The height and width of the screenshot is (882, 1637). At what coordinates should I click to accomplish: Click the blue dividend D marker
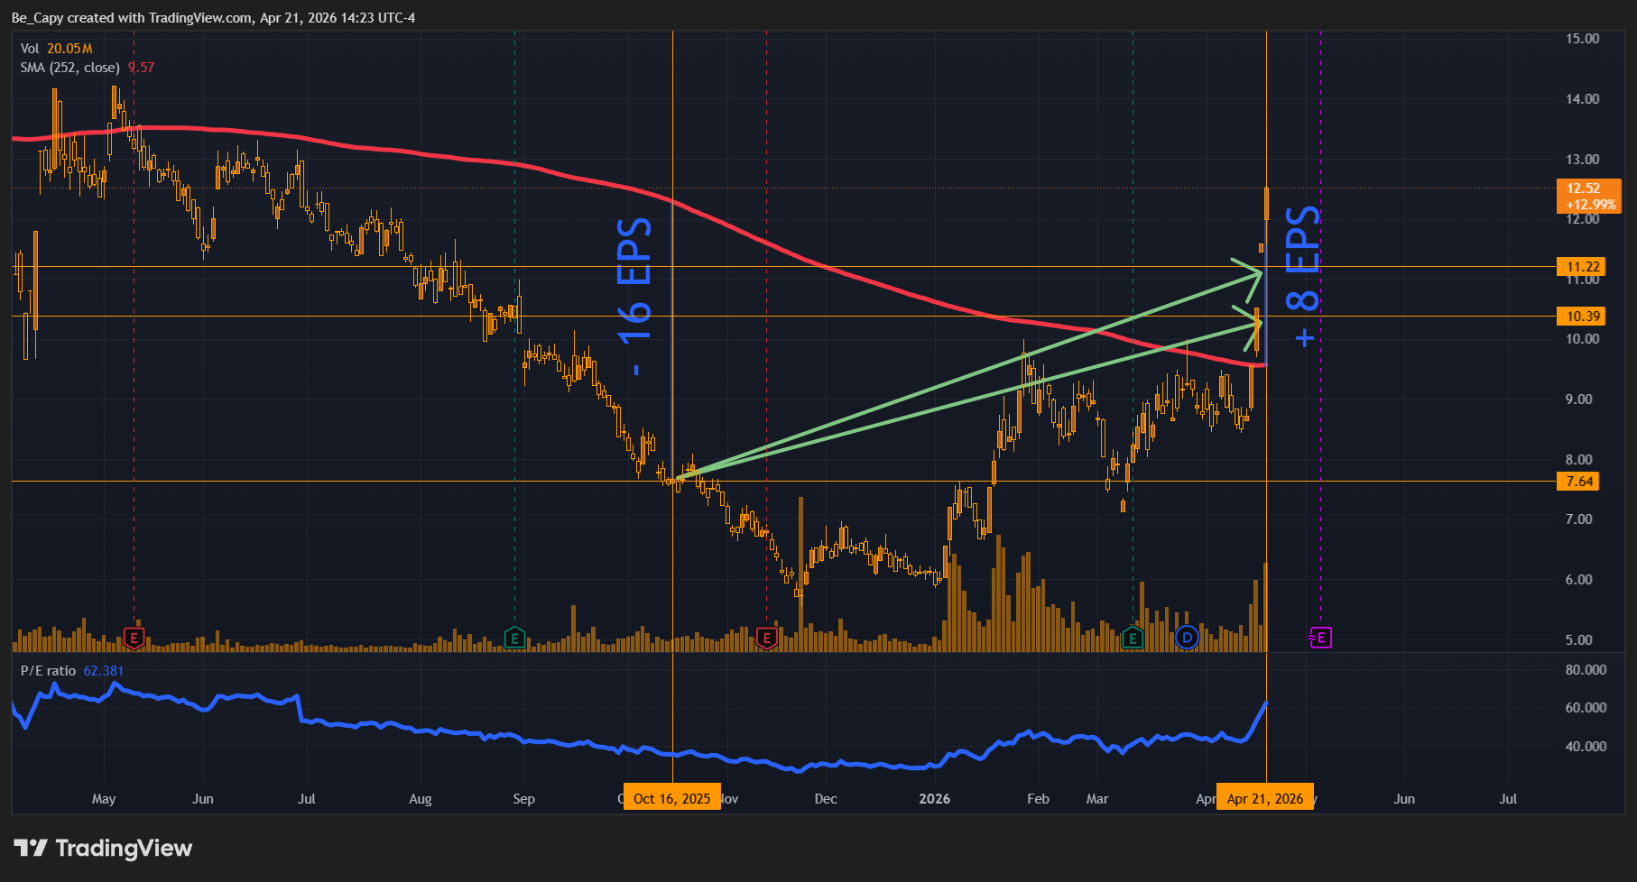coord(1187,639)
